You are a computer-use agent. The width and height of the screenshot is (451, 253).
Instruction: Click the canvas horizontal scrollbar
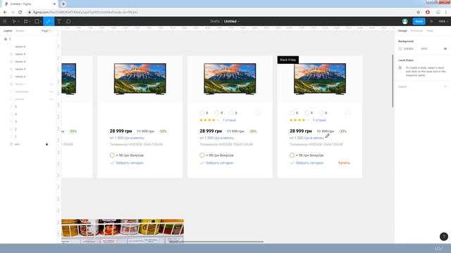coord(216,242)
